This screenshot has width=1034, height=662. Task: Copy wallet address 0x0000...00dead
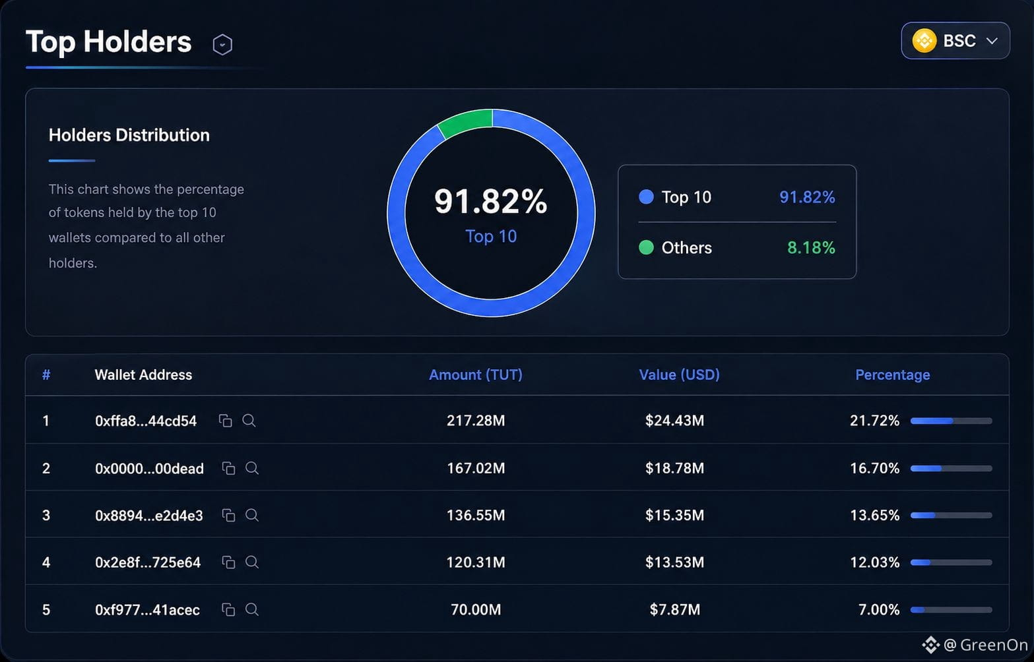coord(228,468)
